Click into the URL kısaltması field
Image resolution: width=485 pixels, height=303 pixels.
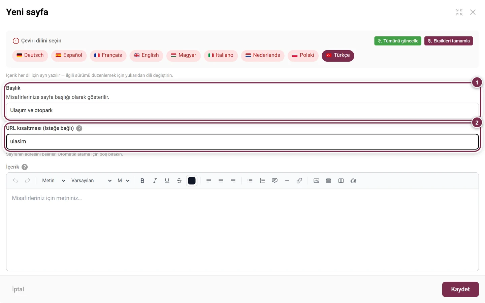click(x=243, y=142)
